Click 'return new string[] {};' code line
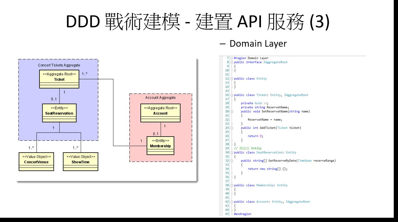 (268, 169)
